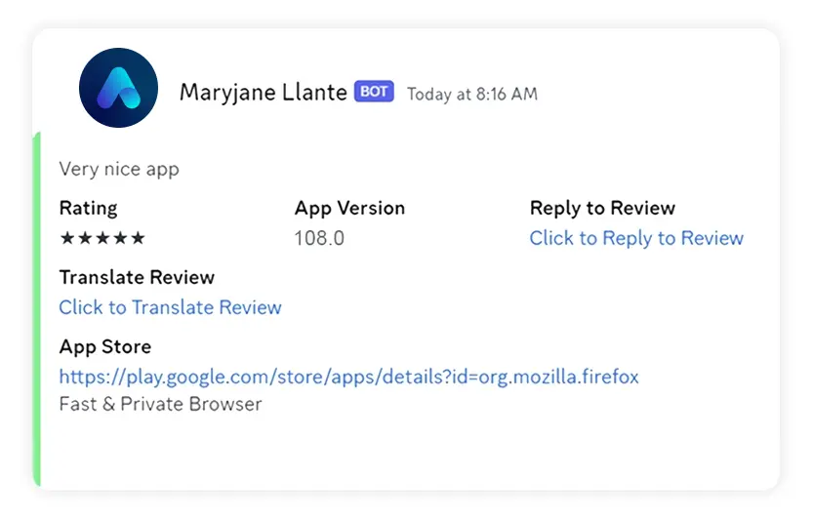The image size is (813, 518).
Task: Click the 'Translate Review' field heading
Action: 137,278
